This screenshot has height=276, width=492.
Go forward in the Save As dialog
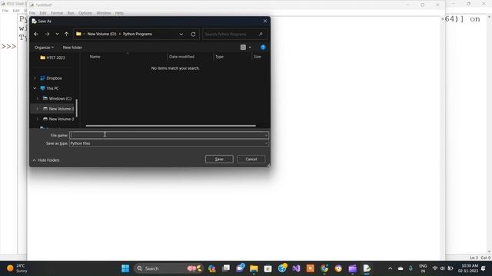(47, 34)
